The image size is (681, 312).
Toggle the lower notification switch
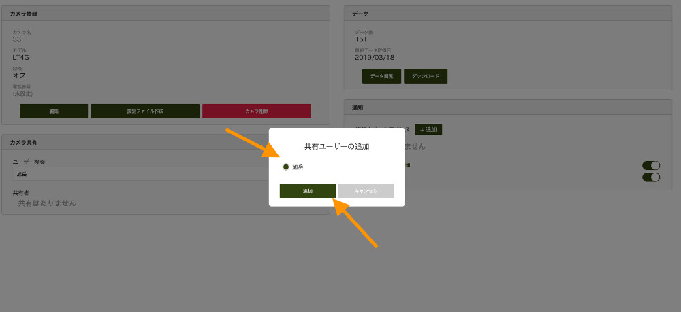[x=651, y=177]
